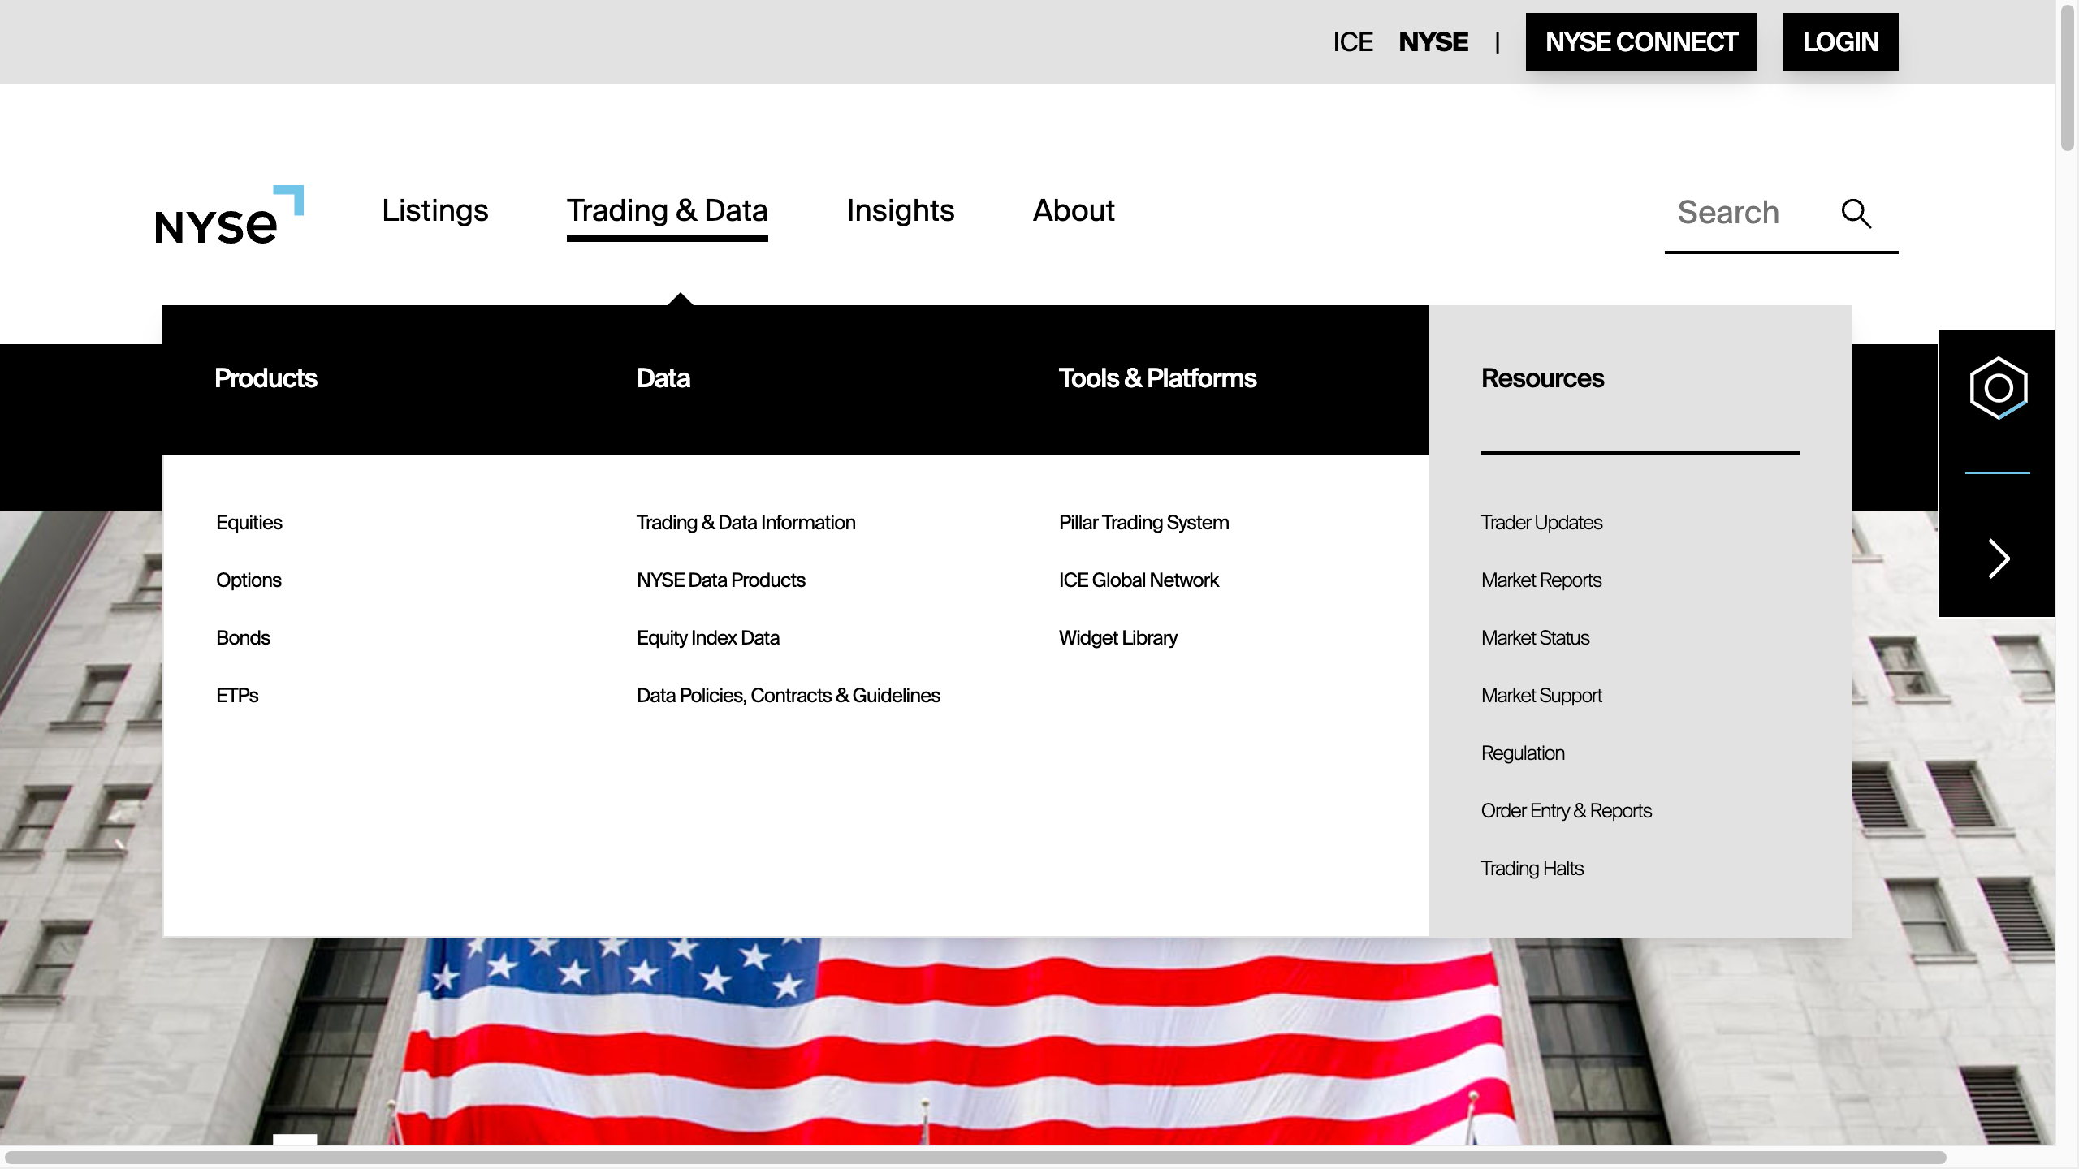This screenshot has height=1169, width=2079.
Task: Open the Listings menu
Action: pos(434,211)
